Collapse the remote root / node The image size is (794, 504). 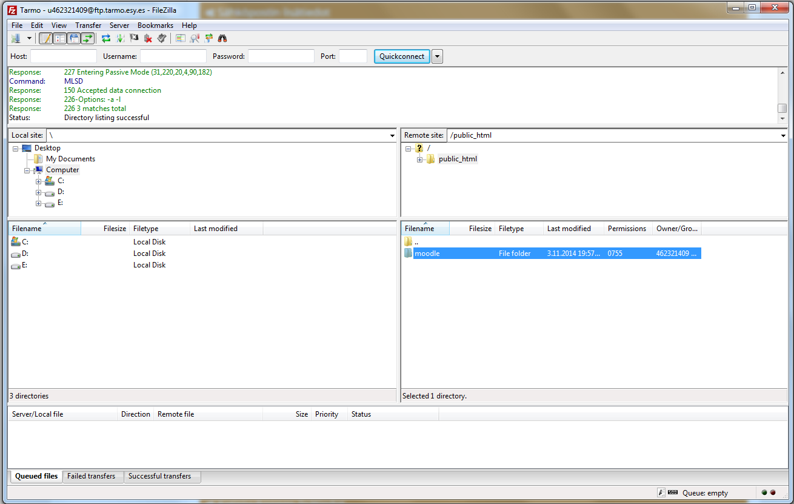(409, 149)
